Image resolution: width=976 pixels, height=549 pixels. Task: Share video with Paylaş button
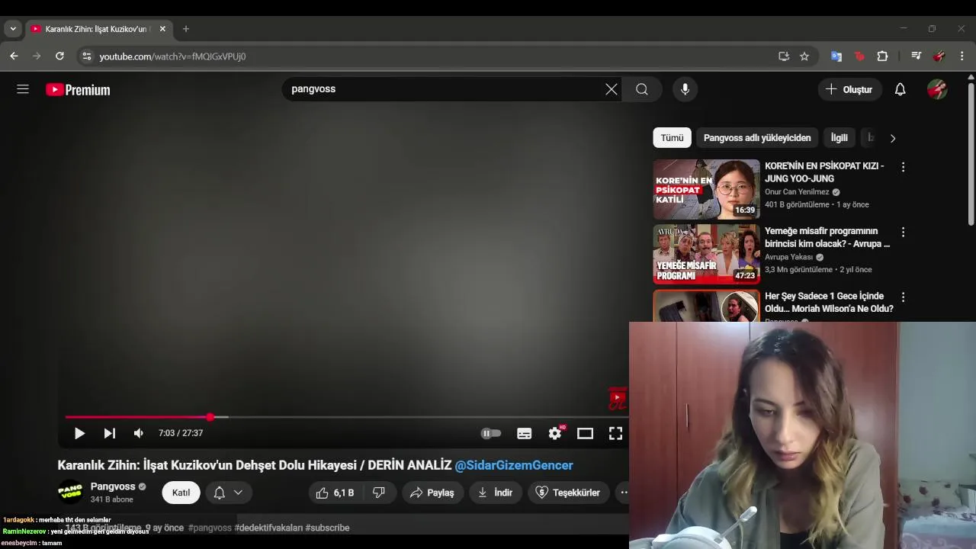click(432, 493)
